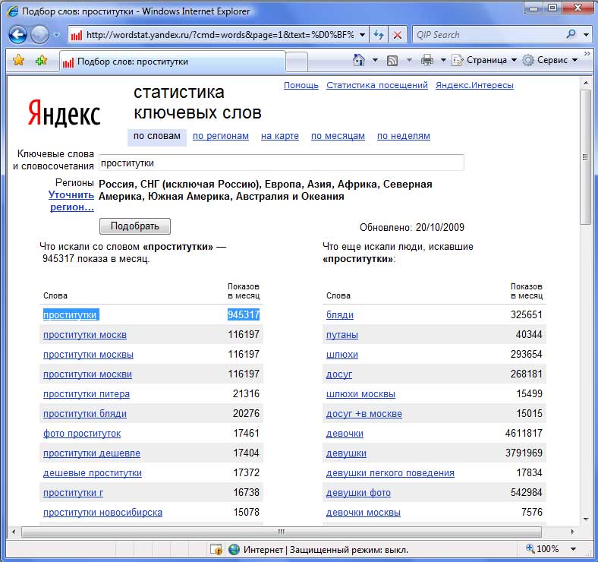The height and width of the screenshot is (562, 598).
Task: Open the Страница menu
Action: click(x=484, y=60)
